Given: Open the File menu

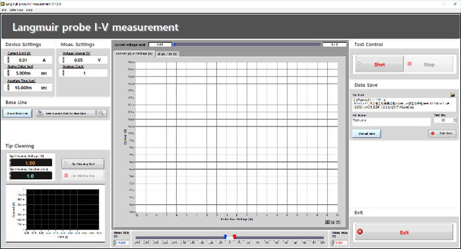Looking at the screenshot, I should pyautogui.click(x=4, y=10).
